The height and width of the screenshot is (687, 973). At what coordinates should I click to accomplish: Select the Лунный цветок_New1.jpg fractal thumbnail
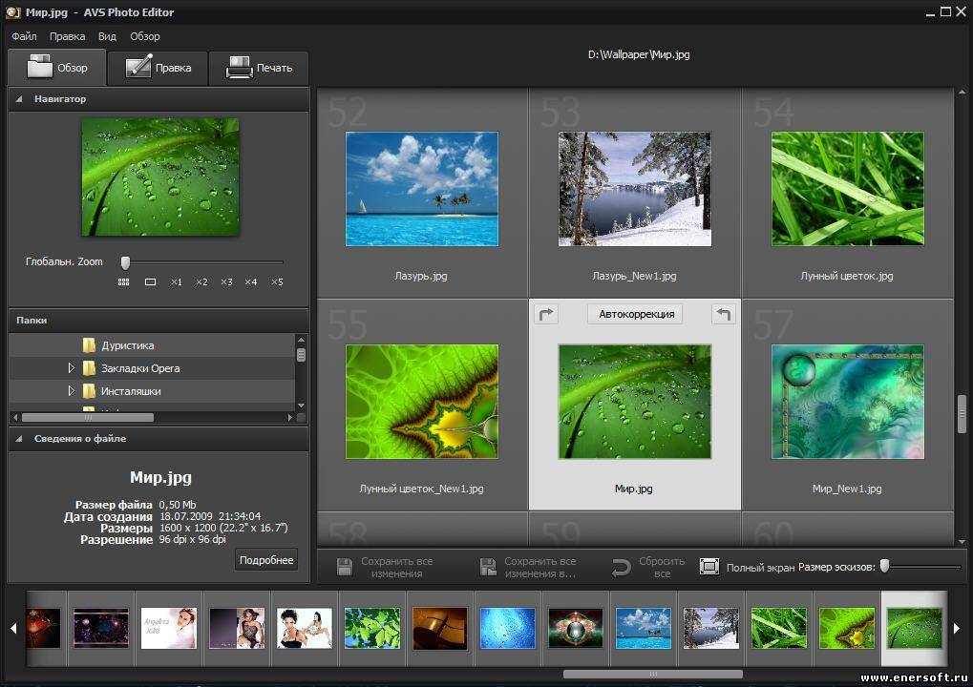click(422, 402)
